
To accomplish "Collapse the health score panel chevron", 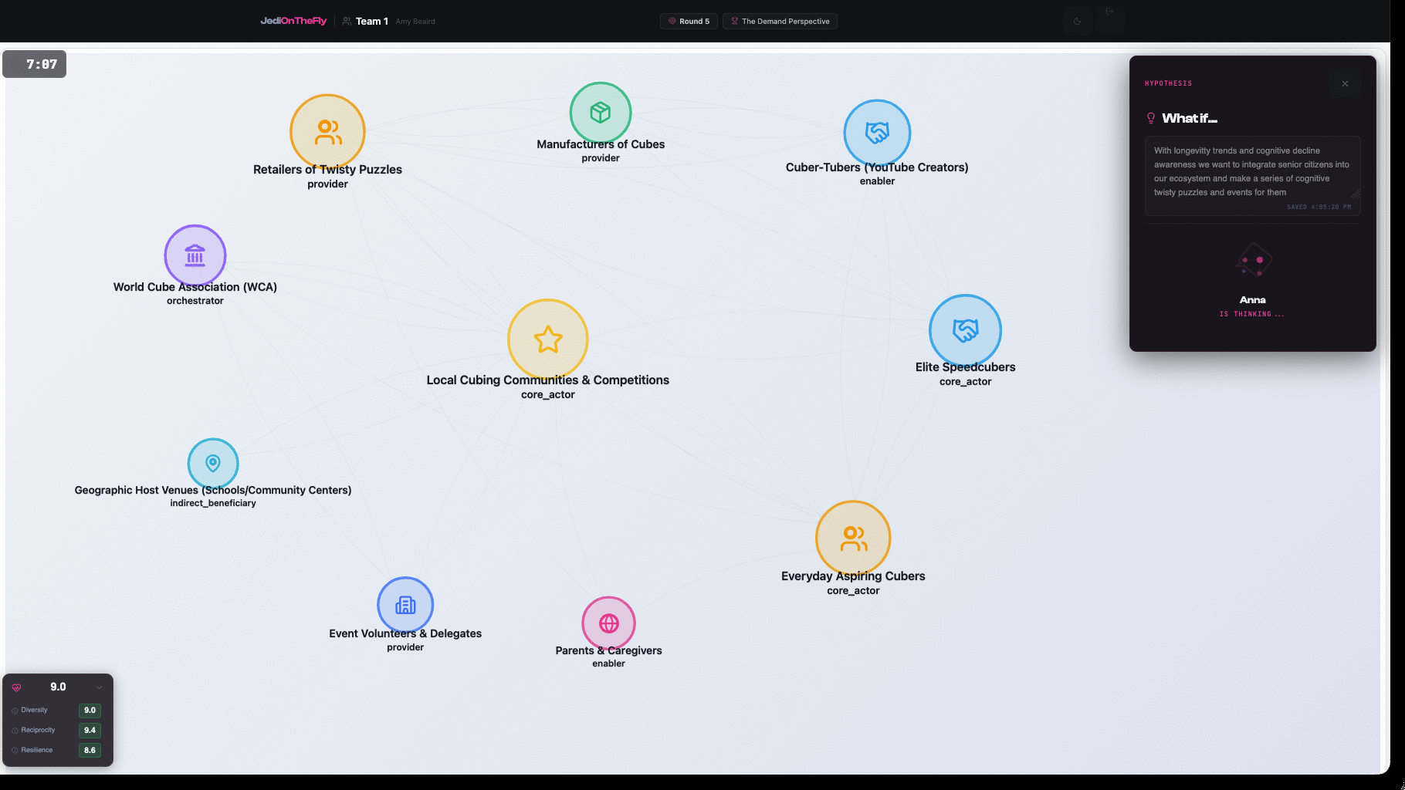I will tap(99, 687).
